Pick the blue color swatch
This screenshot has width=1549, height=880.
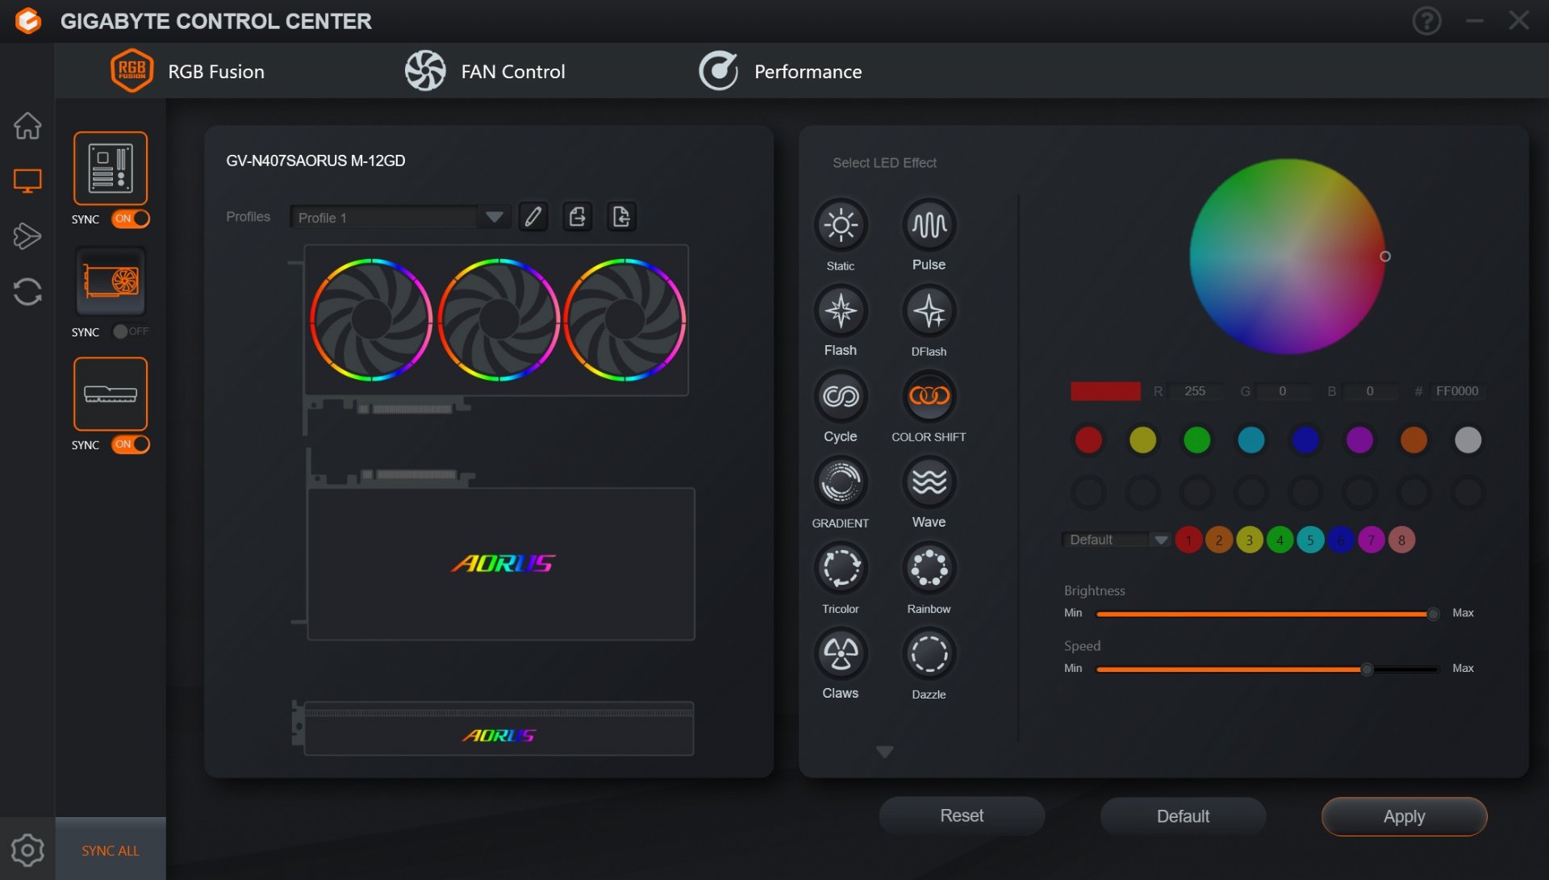(1305, 440)
